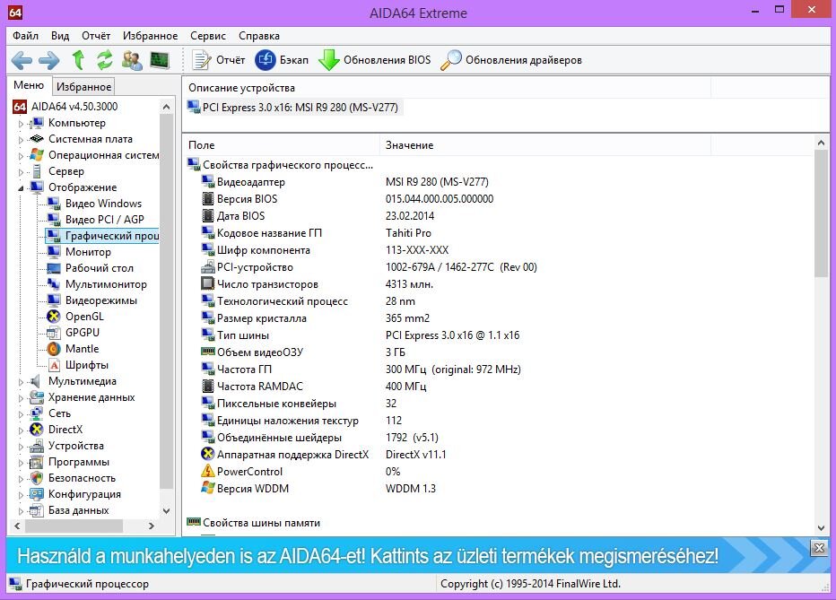This screenshot has width=836, height=600.
Task: Open the Сервис menu
Action: tap(208, 36)
